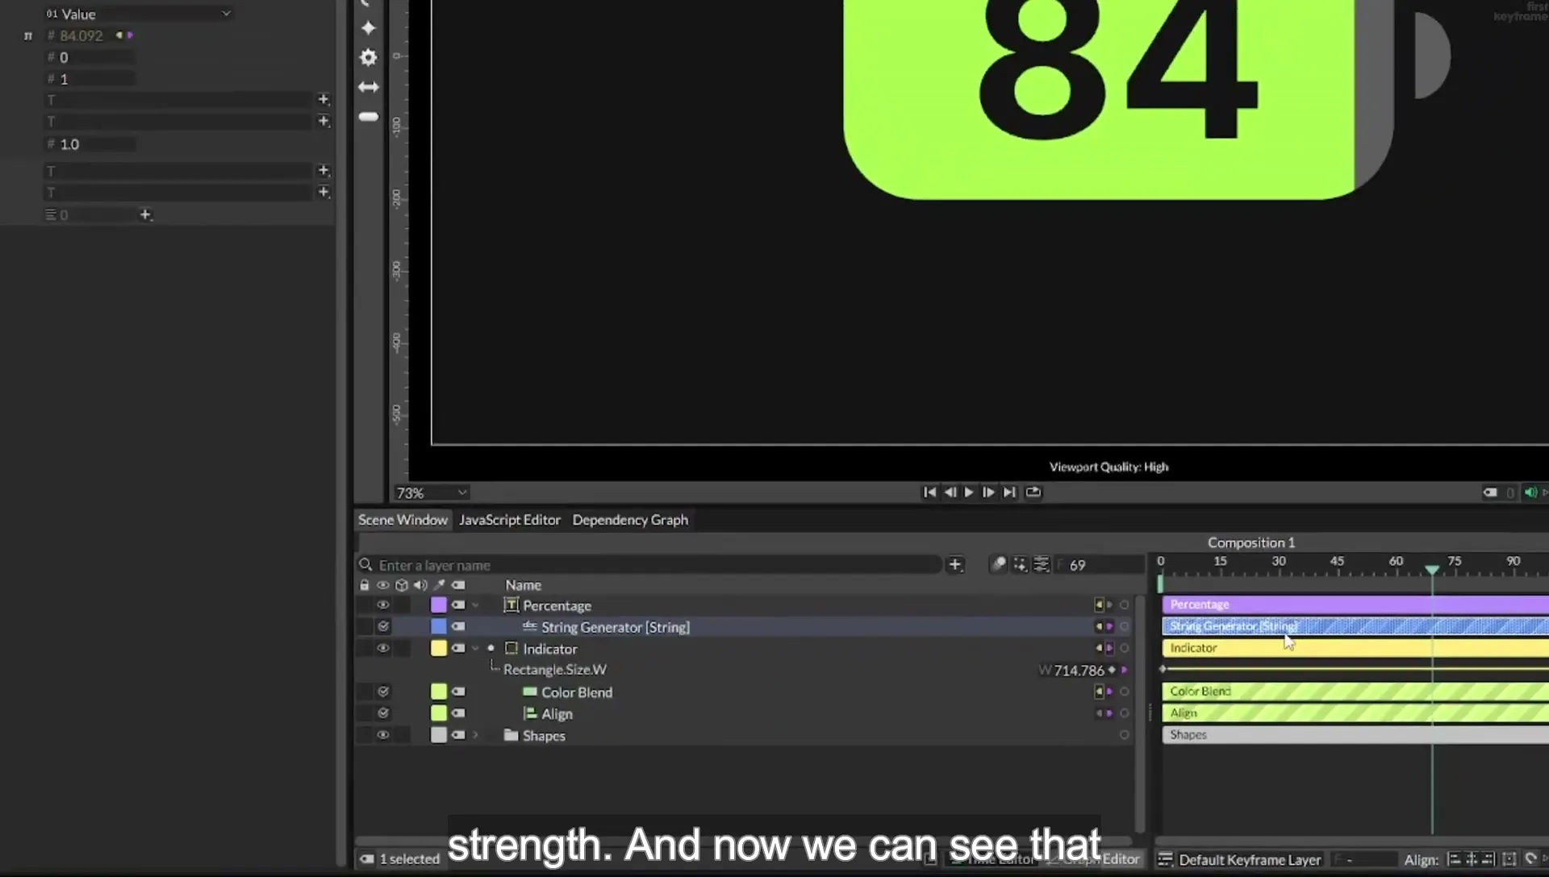Click the sparkle selection icon in the Scene Window
The width and height of the screenshot is (1549, 877).
pos(1020,564)
